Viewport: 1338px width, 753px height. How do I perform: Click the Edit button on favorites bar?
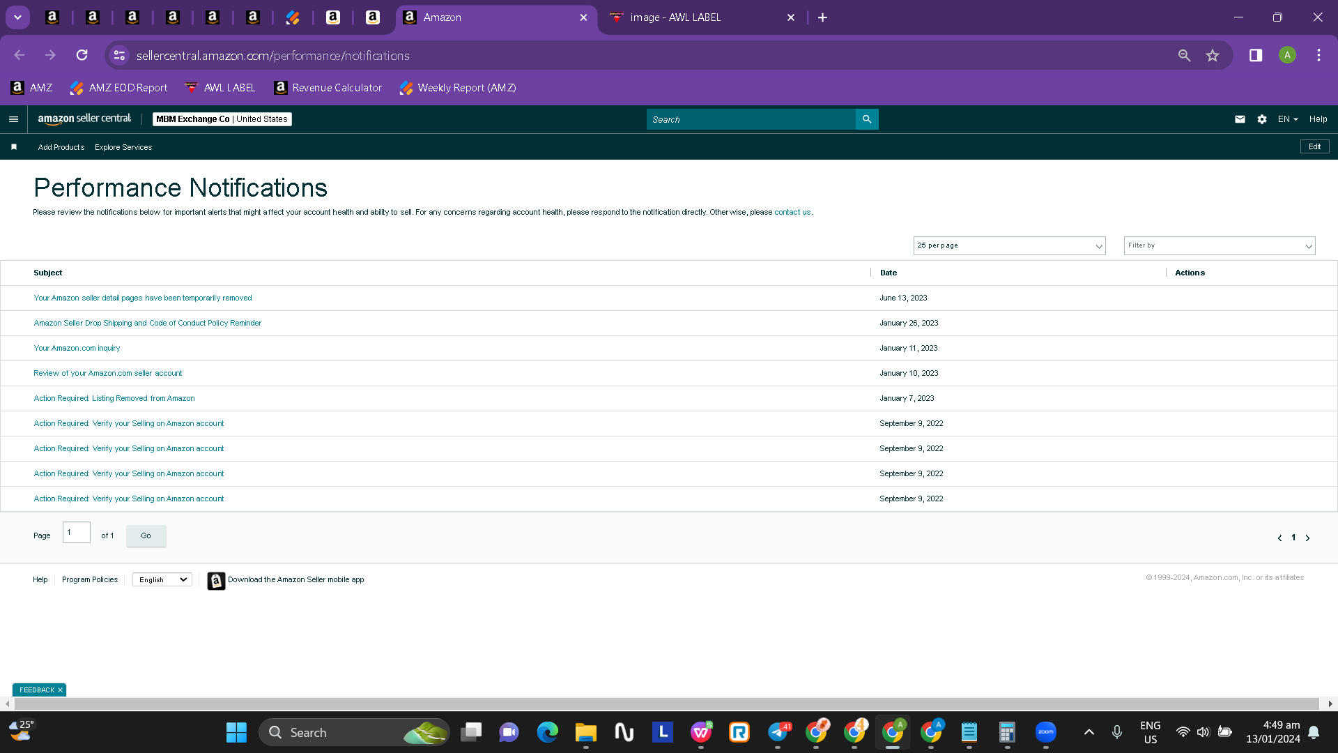pos(1314,146)
